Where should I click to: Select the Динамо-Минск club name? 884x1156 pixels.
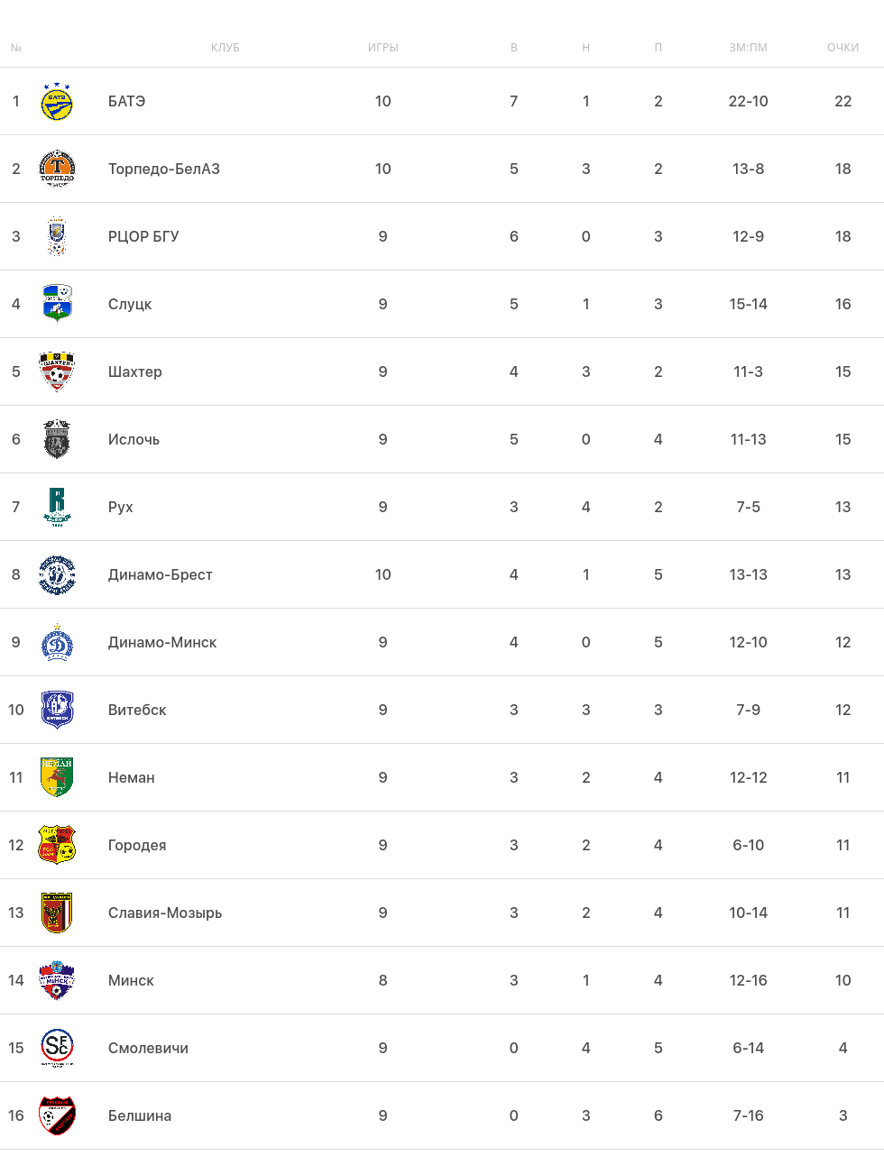pos(162,642)
